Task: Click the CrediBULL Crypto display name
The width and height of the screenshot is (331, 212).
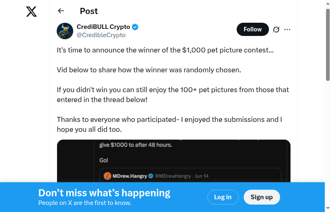Action: [x=103, y=27]
